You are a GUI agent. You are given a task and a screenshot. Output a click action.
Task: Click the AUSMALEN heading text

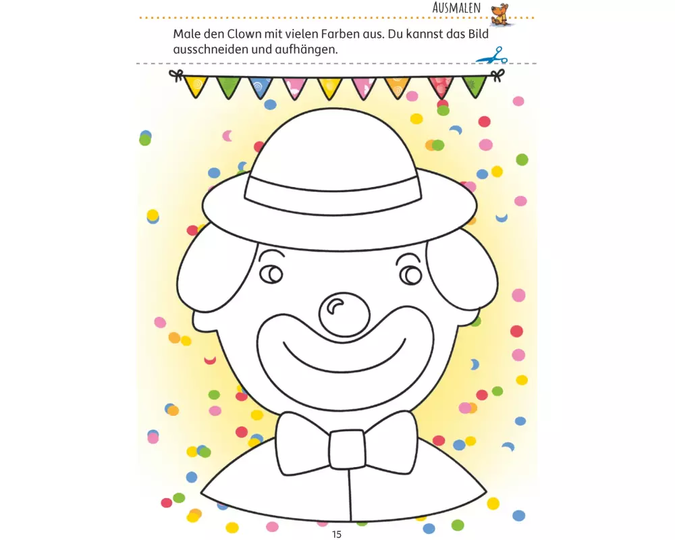456,7
